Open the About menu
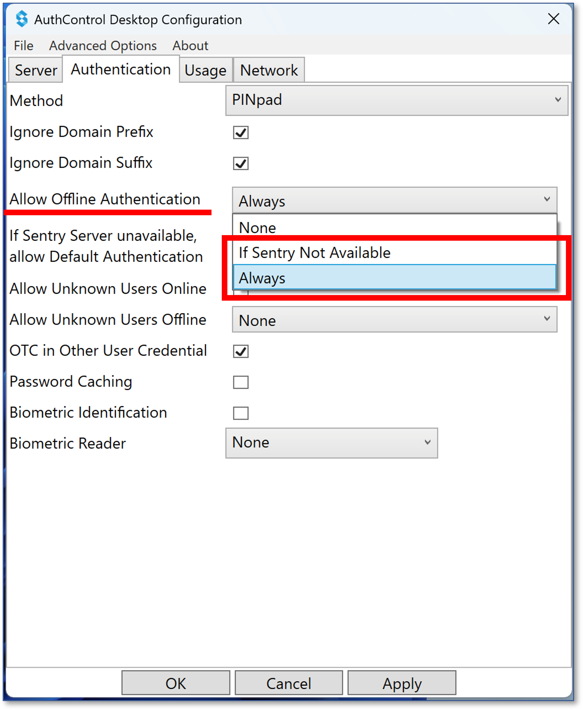Image resolution: width=583 pixels, height=710 pixels. tap(190, 46)
